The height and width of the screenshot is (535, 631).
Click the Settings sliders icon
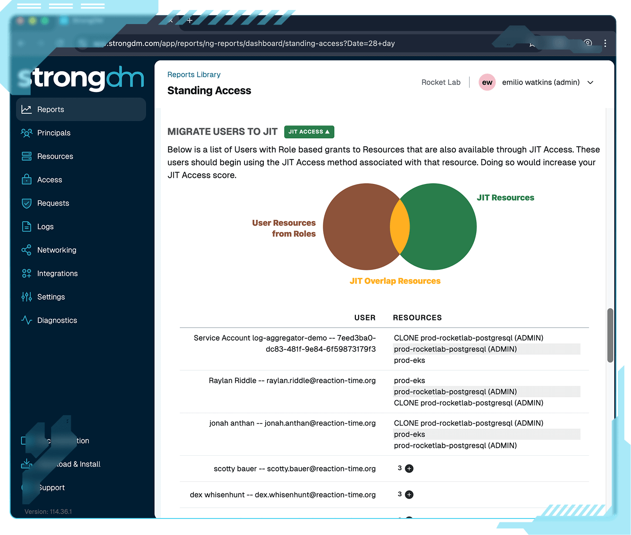coord(26,297)
